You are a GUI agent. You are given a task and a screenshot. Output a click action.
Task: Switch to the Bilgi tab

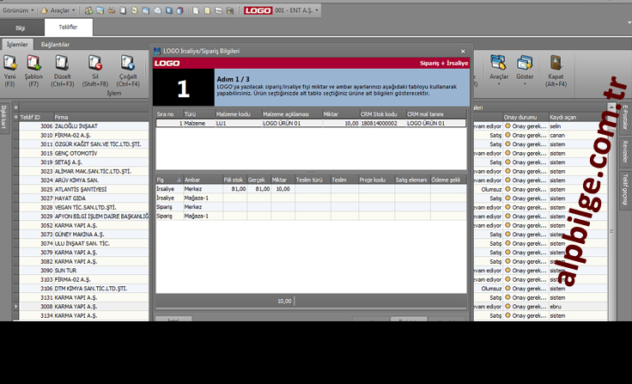point(21,27)
